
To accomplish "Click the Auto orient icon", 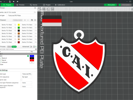I will 48,9.
